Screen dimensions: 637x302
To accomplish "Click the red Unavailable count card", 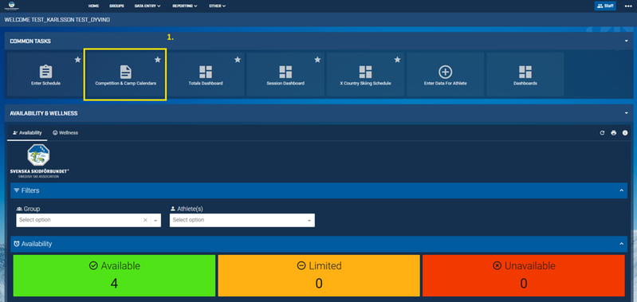I will (x=524, y=276).
